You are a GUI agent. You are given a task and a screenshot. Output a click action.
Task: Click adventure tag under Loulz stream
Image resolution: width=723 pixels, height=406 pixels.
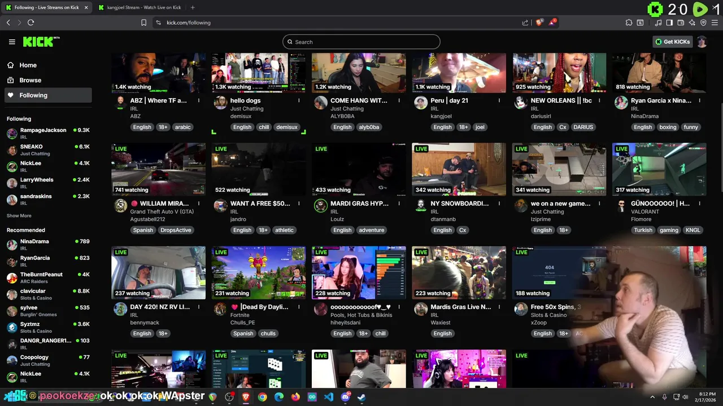[x=372, y=230]
